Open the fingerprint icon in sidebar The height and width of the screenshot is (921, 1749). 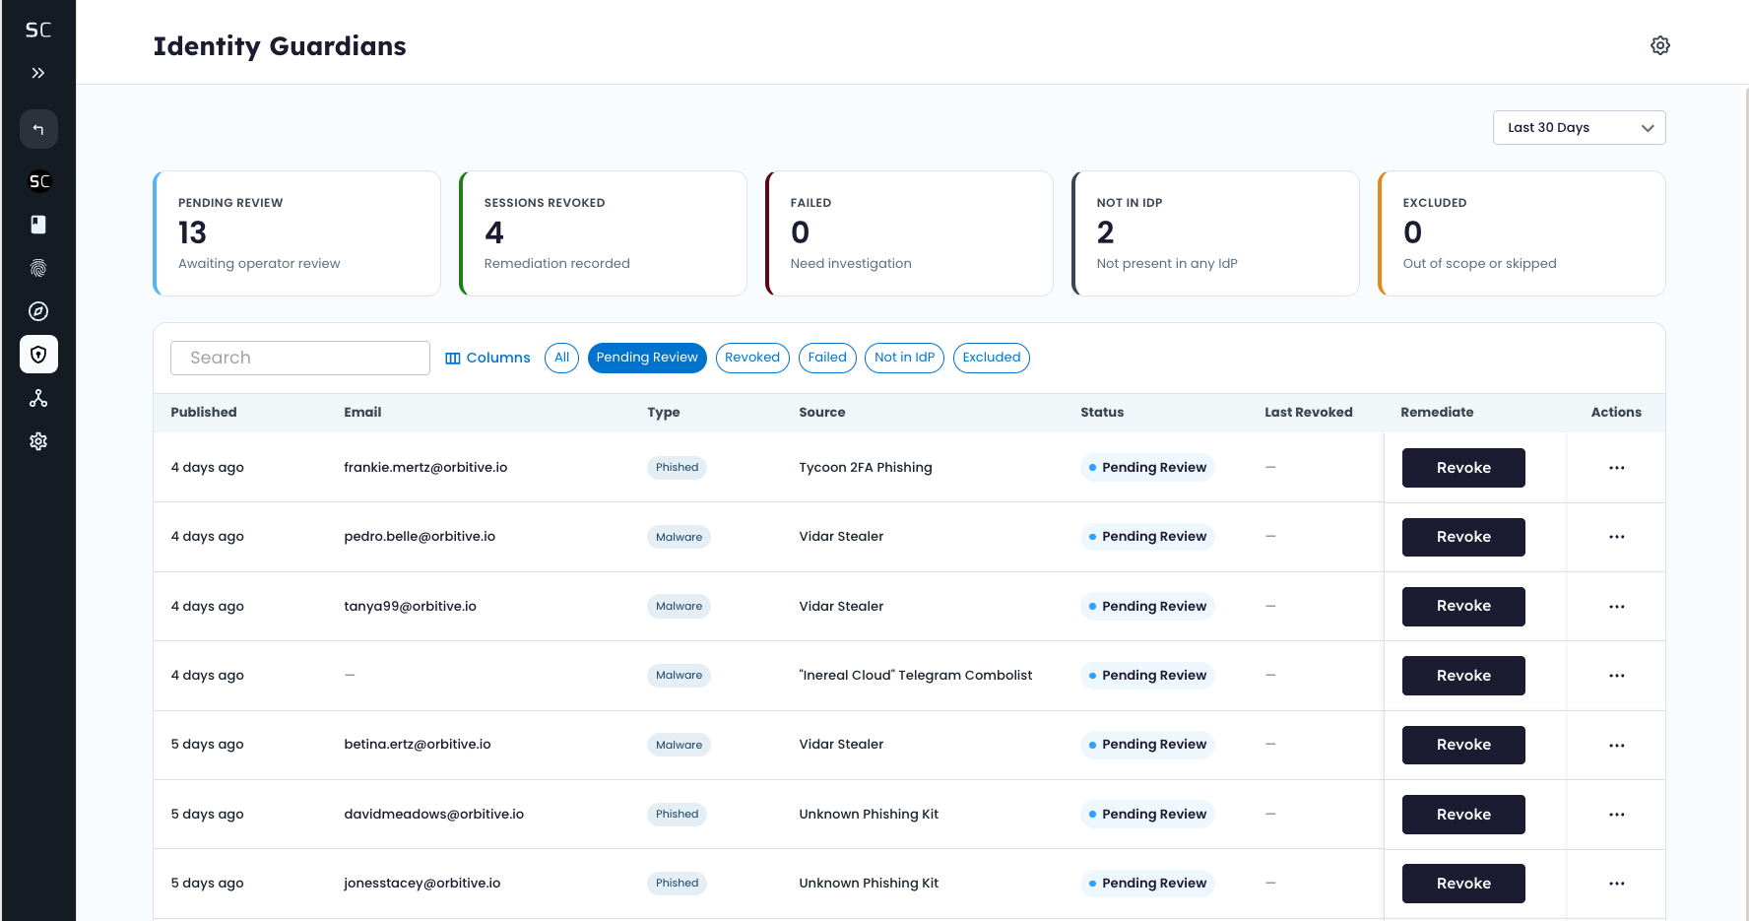[x=38, y=268]
